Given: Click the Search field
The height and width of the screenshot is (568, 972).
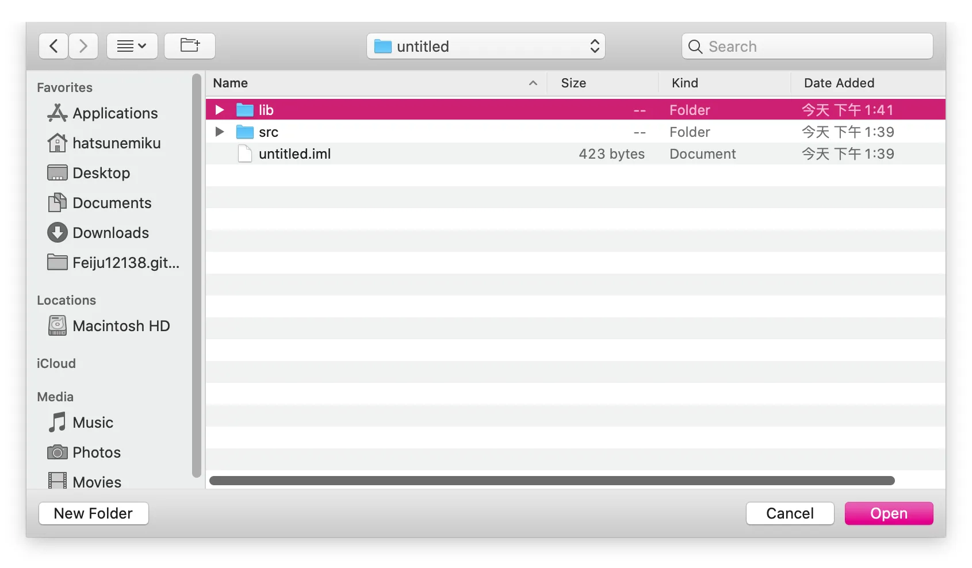Looking at the screenshot, I should [807, 46].
